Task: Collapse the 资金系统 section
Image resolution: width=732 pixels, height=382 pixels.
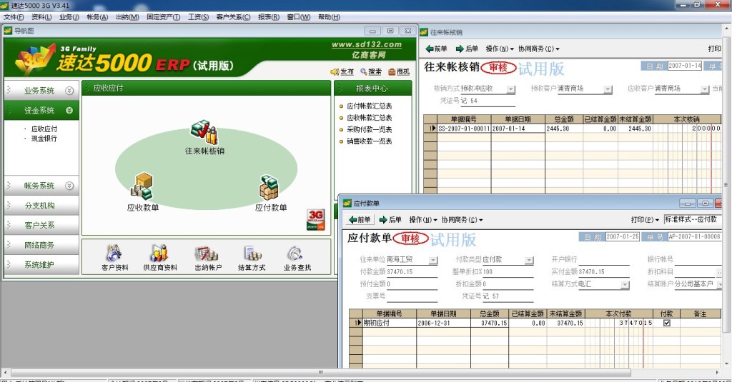Action: coord(69,111)
